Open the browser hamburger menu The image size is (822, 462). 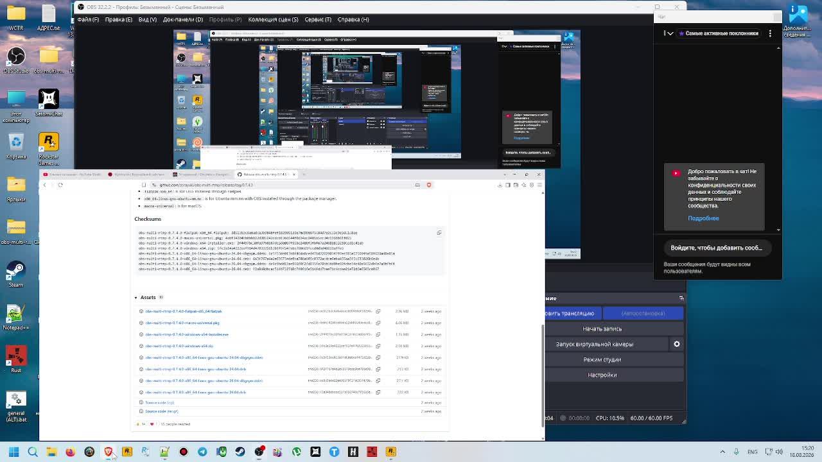(x=539, y=185)
